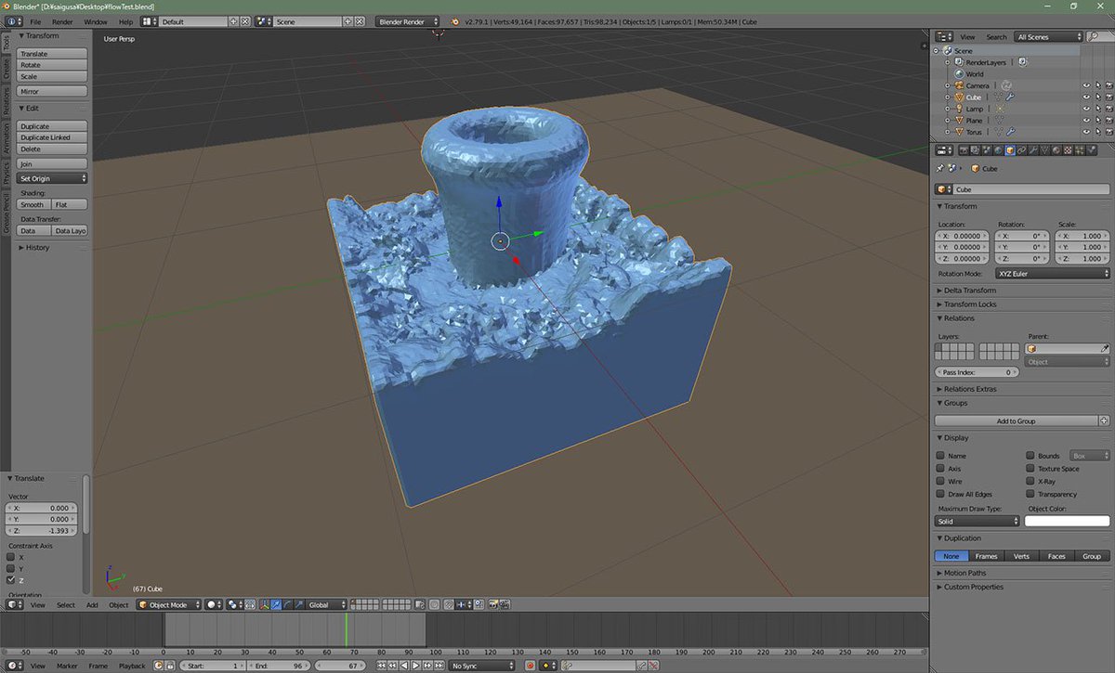Open the Constraints chain-link tab icon
The width and height of the screenshot is (1115, 673).
pyautogui.click(x=1021, y=149)
